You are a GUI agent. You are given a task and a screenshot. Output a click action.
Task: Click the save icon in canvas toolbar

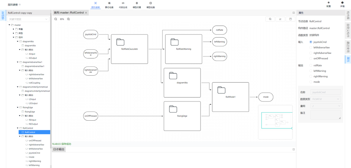290,19
